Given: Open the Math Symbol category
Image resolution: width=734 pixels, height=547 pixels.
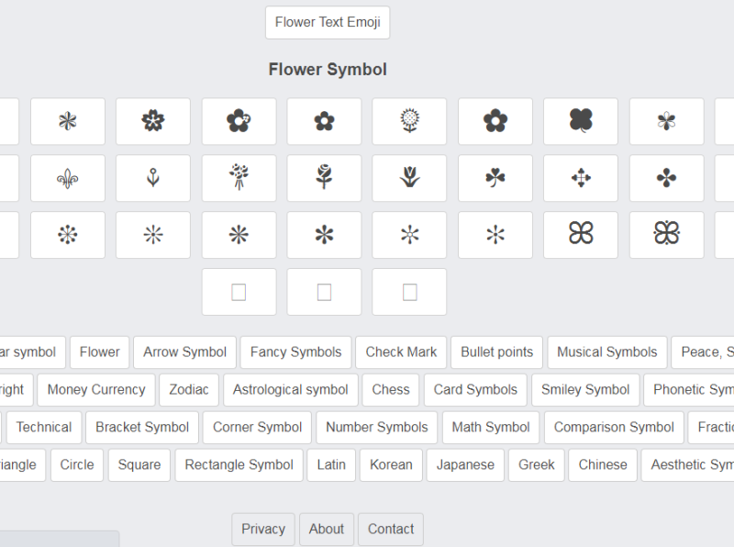Looking at the screenshot, I should point(490,427).
